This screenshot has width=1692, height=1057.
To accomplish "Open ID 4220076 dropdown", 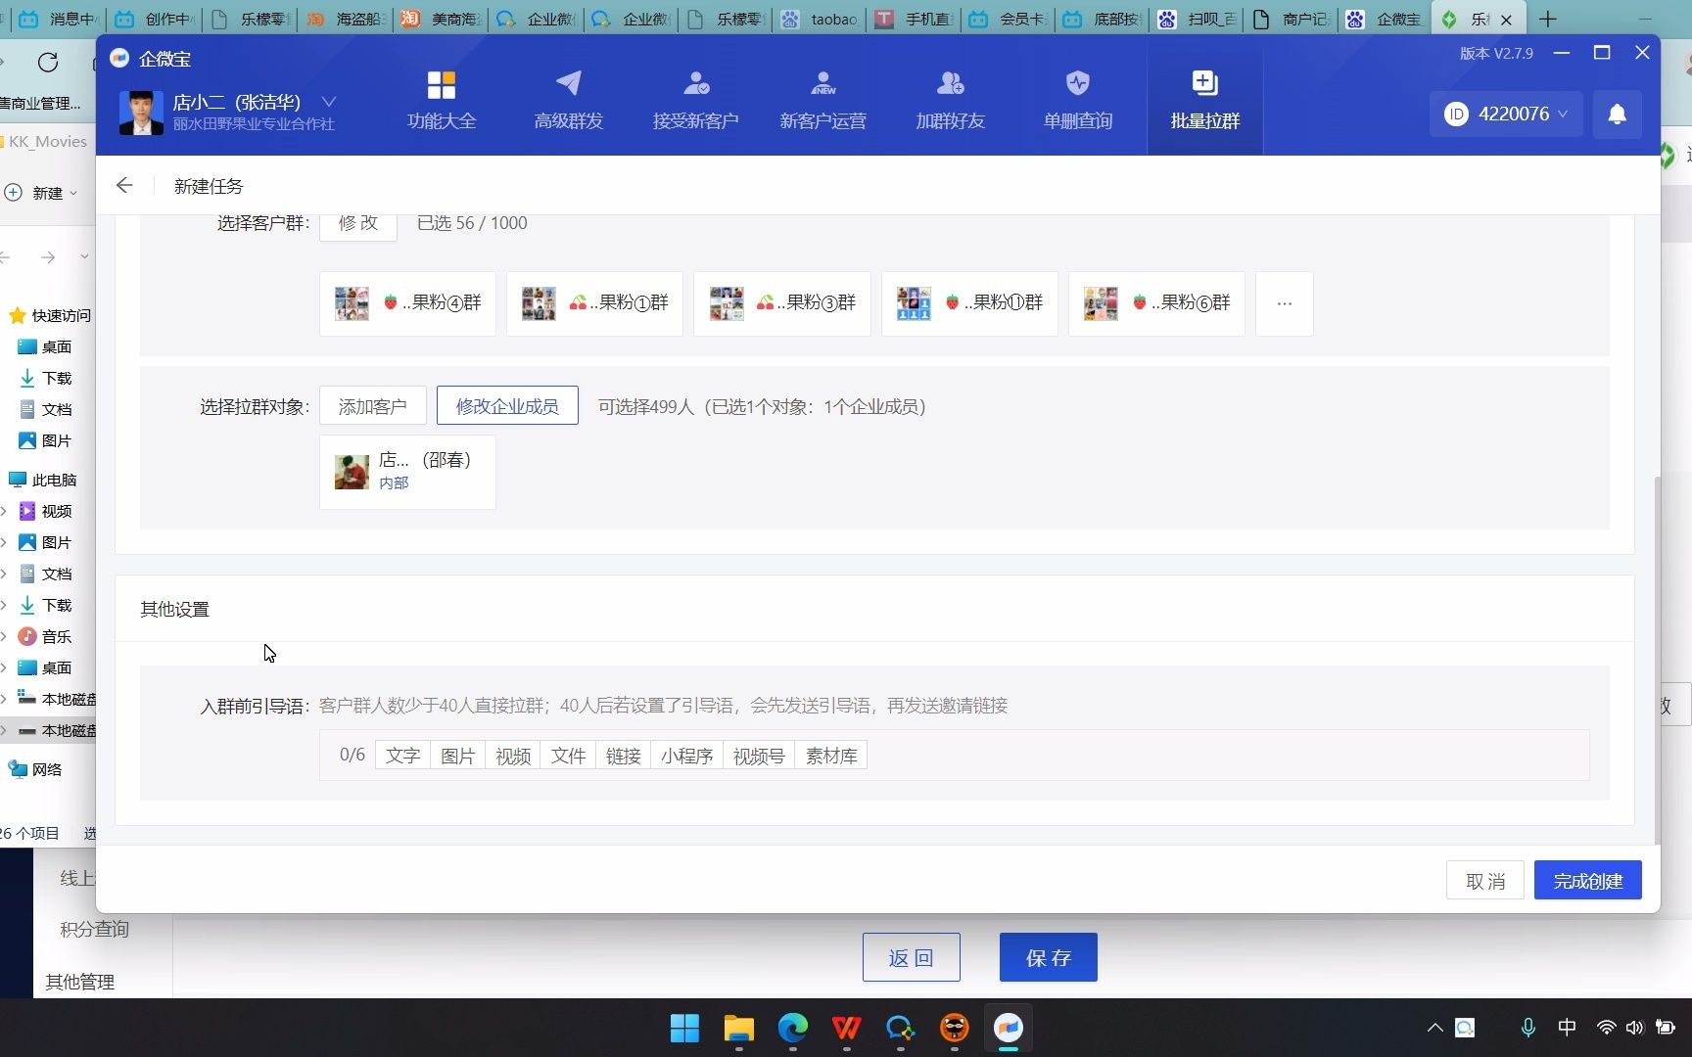I will click(x=1506, y=115).
